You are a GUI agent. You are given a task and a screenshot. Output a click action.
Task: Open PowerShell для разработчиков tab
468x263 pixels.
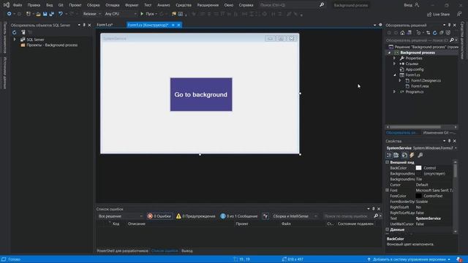pyautogui.click(x=122, y=251)
